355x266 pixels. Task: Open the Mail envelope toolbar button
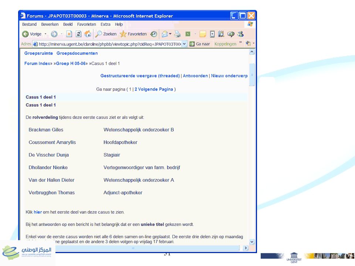(x=165, y=34)
